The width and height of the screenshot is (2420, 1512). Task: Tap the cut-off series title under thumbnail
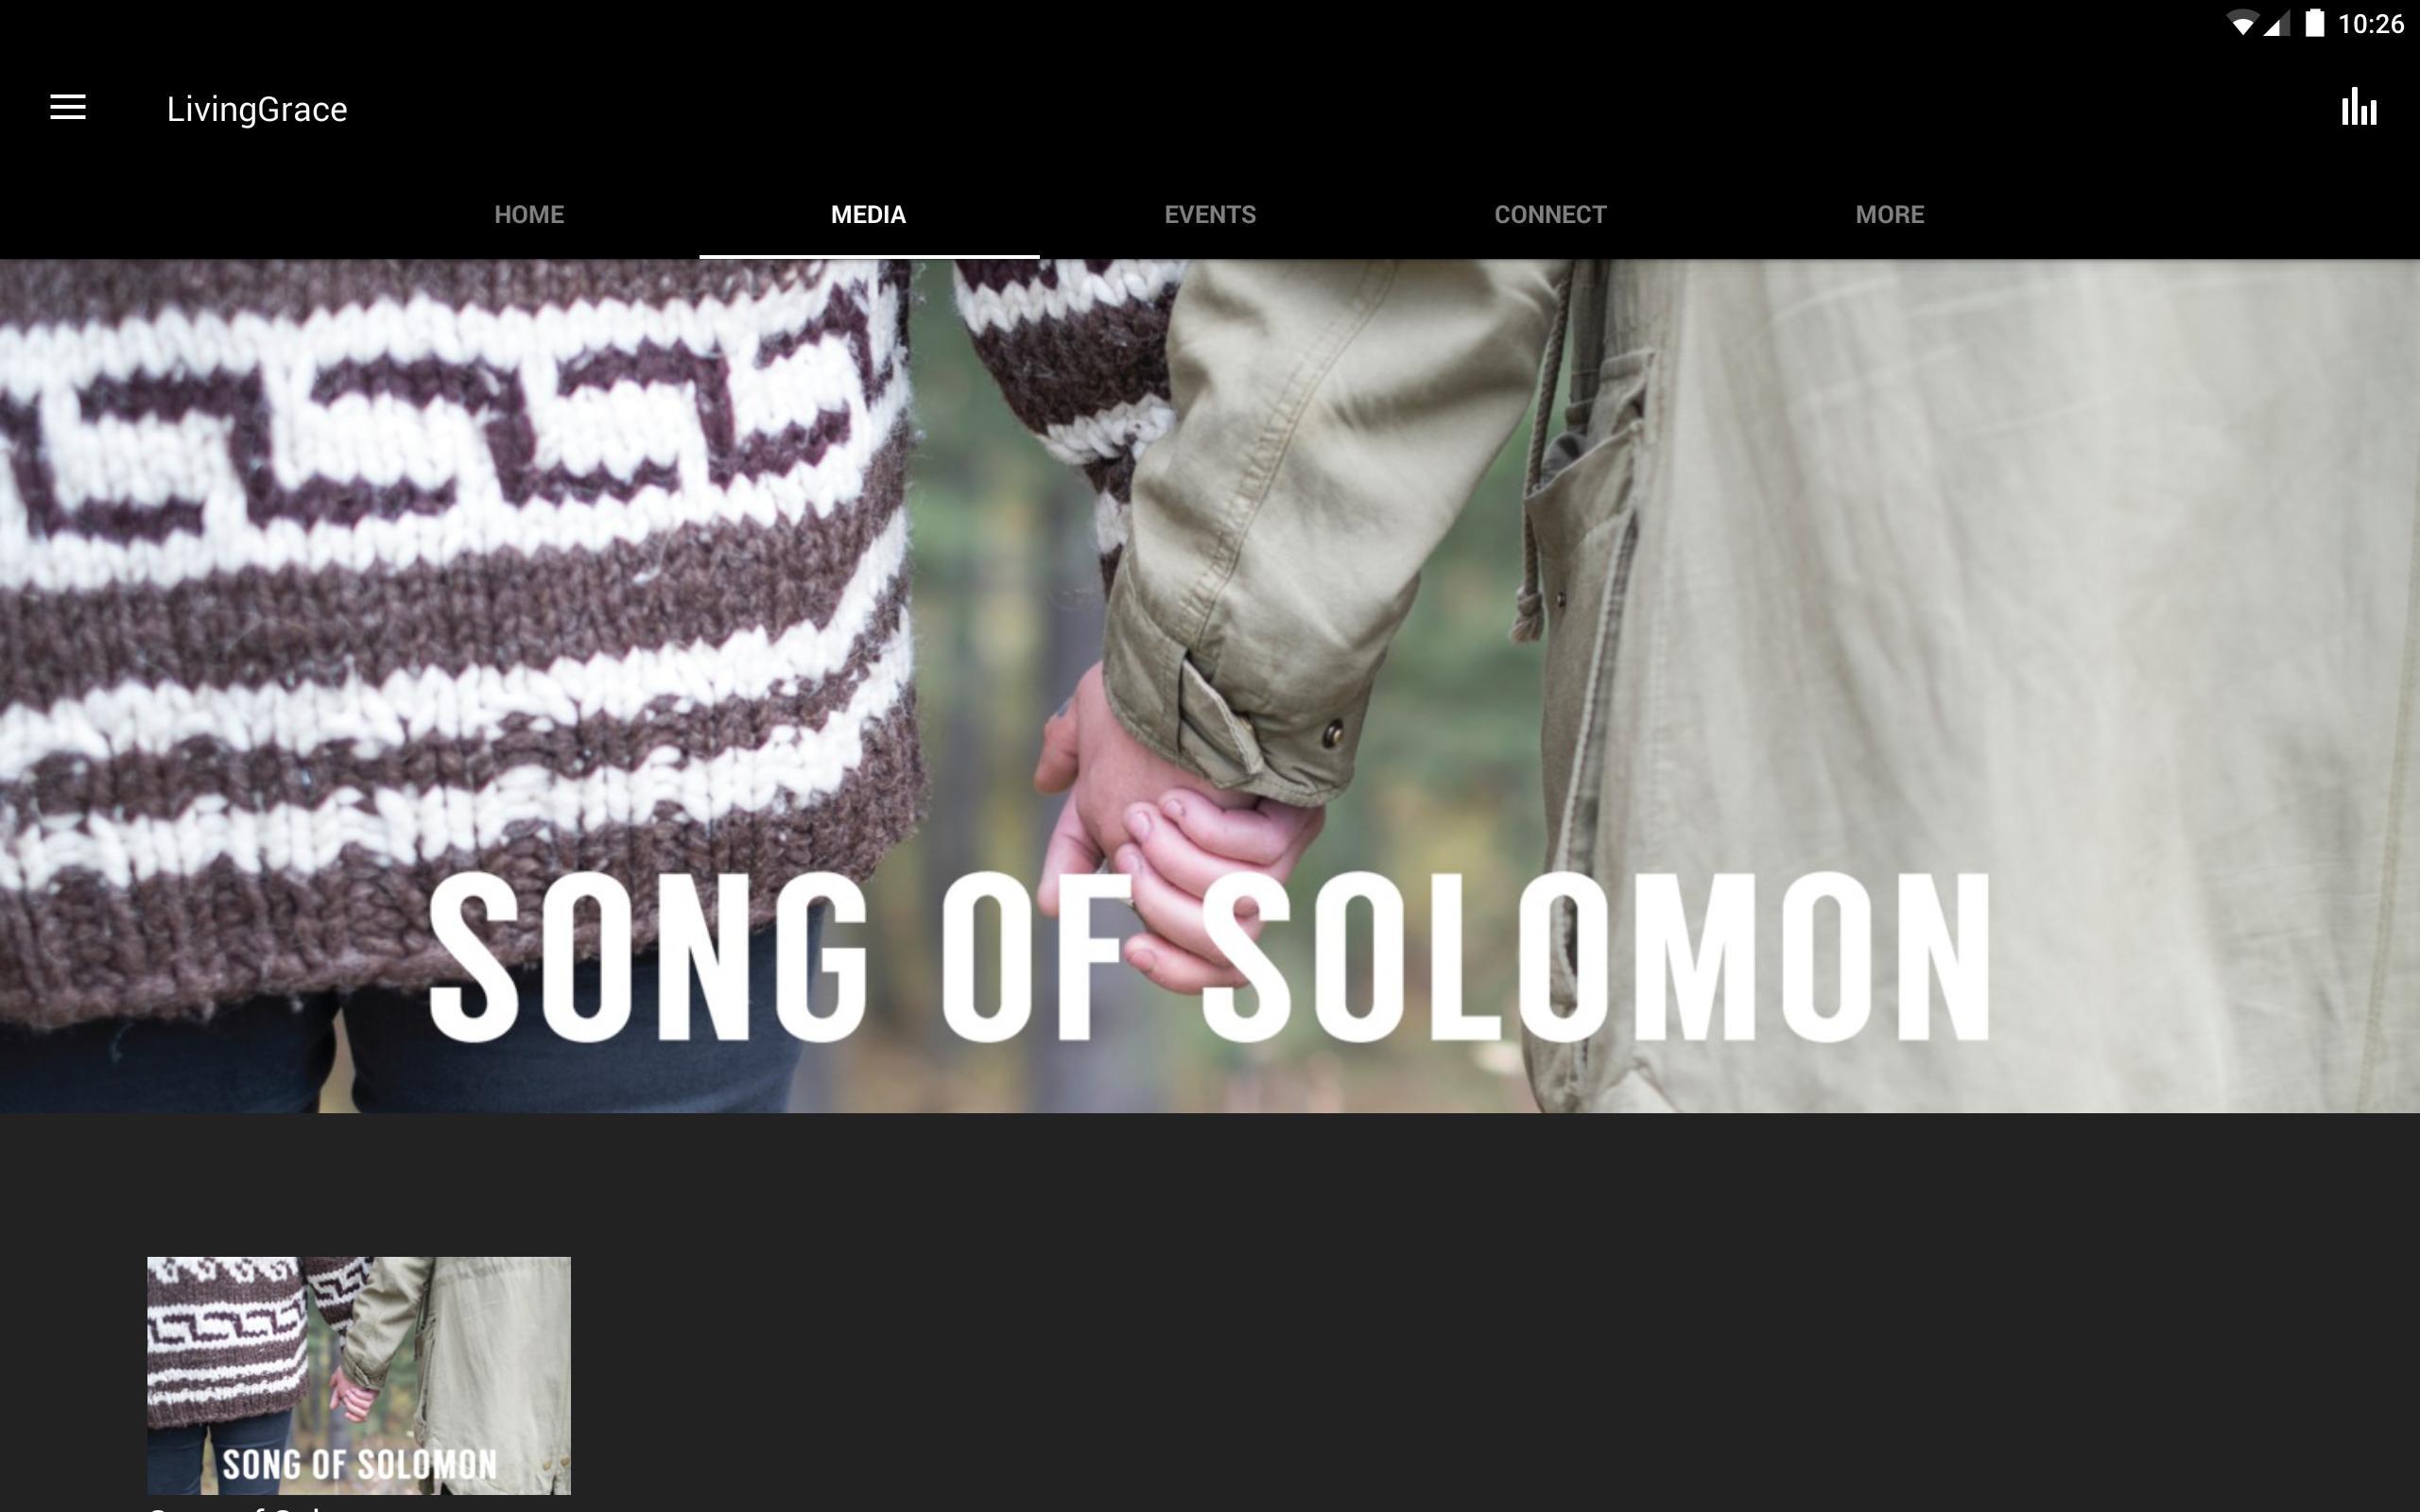tap(240, 1507)
